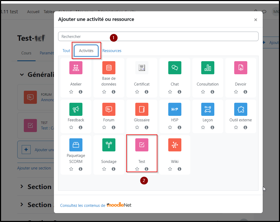Choose the Base de données activity icon

(x=109, y=68)
